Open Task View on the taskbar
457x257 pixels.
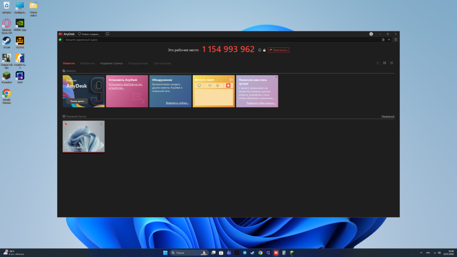213,252
